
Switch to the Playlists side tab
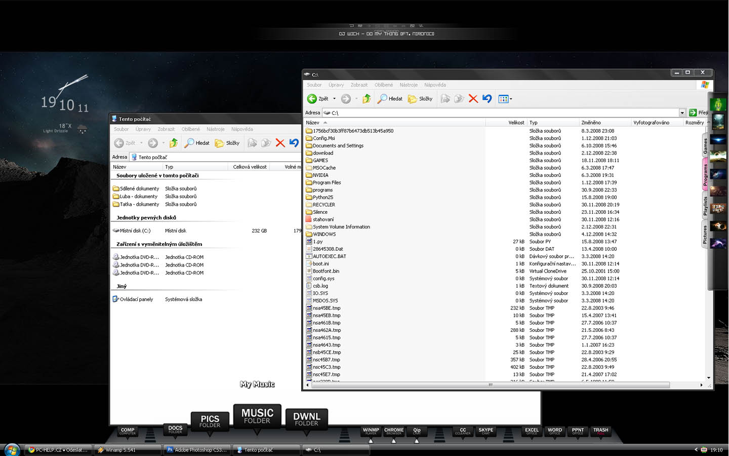(x=705, y=206)
